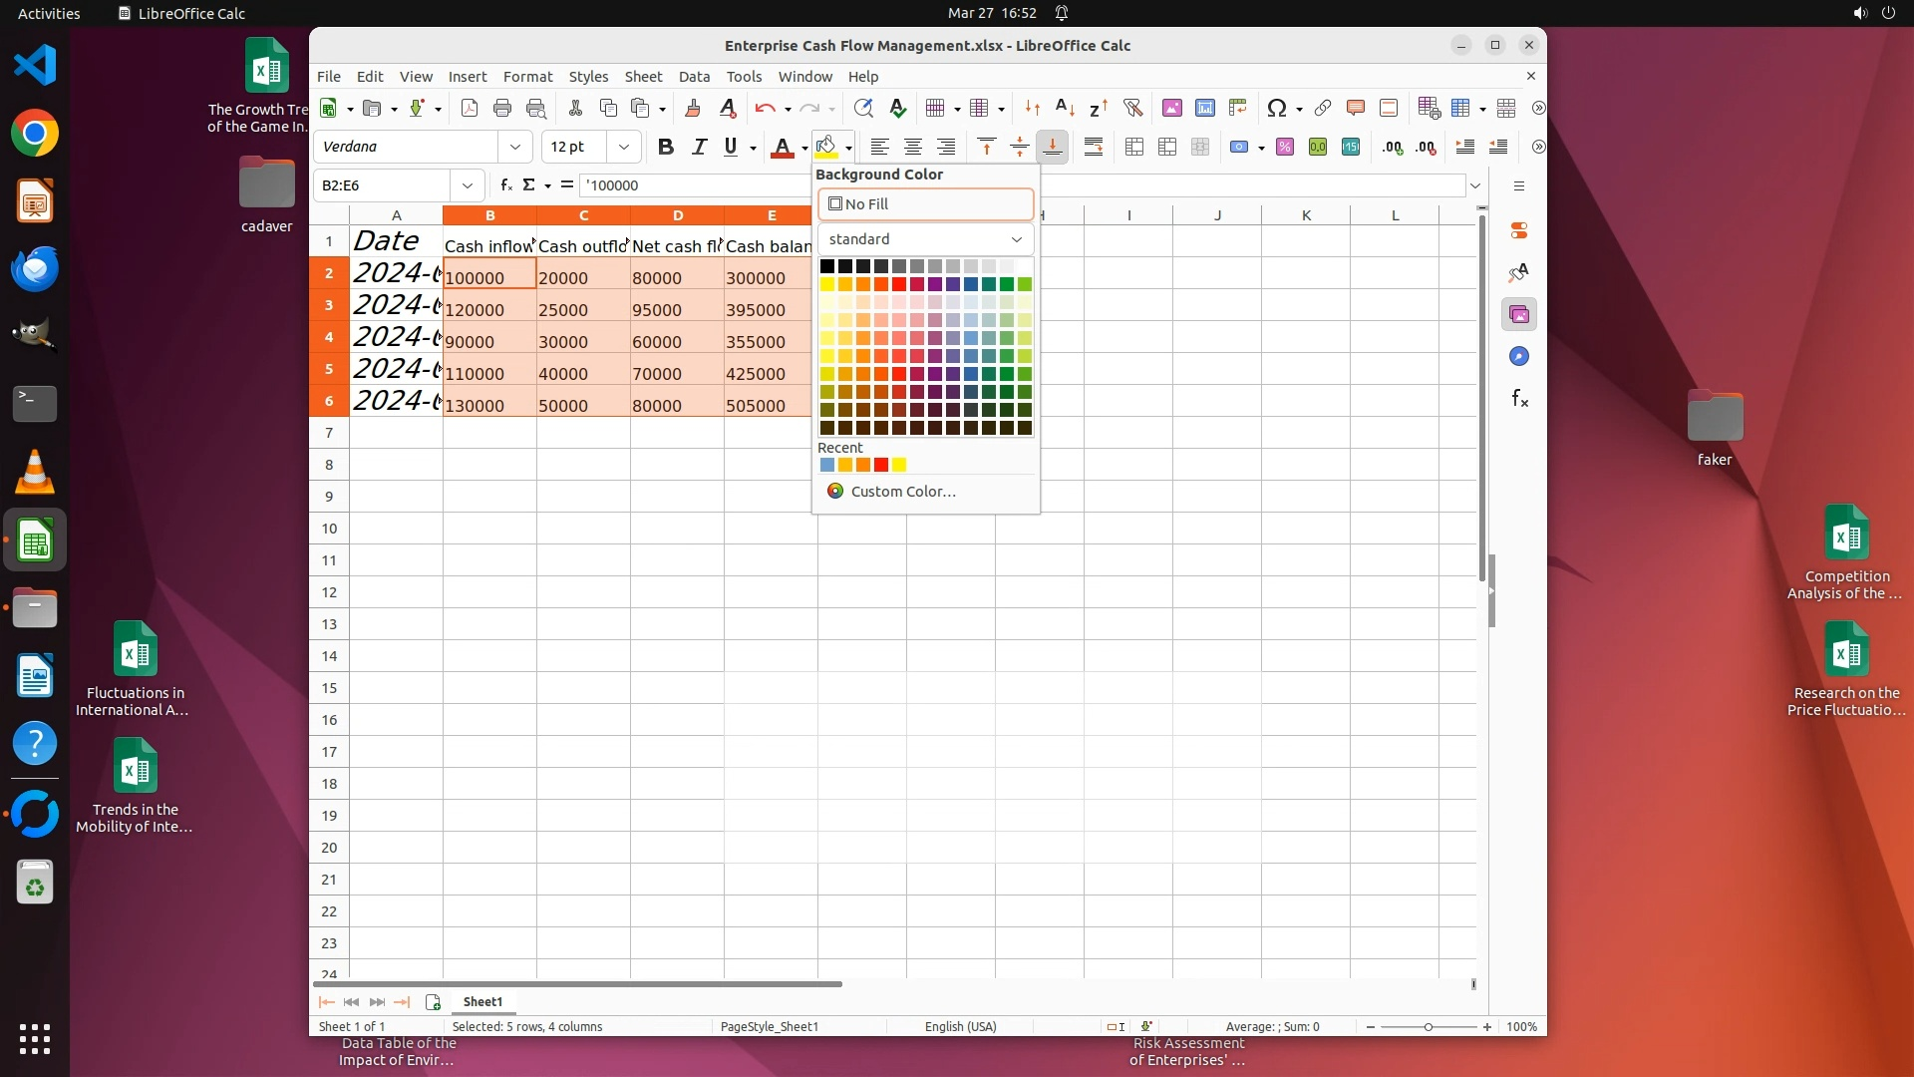Viewport: 1914px width, 1077px height.
Task: Expand the standard palette dropdown
Action: point(1016,239)
